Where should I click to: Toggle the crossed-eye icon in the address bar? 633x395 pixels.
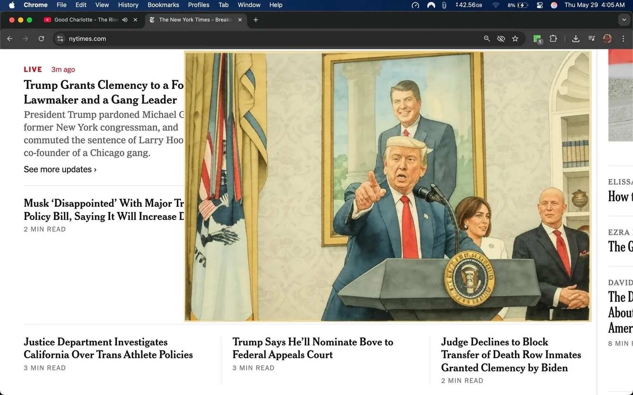click(501, 38)
